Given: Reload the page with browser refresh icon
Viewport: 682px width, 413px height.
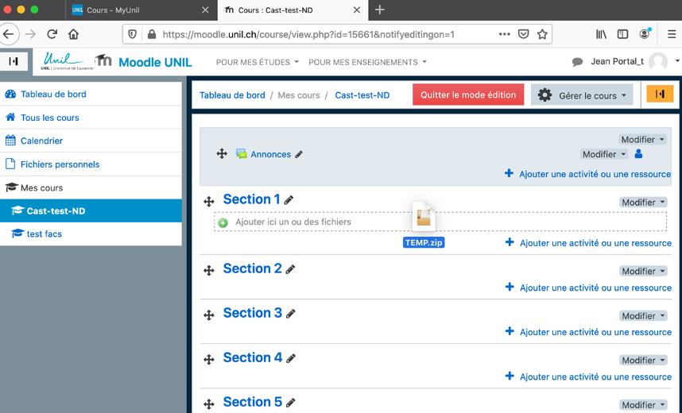Looking at the screenshot, I should [x=52, y=34].
